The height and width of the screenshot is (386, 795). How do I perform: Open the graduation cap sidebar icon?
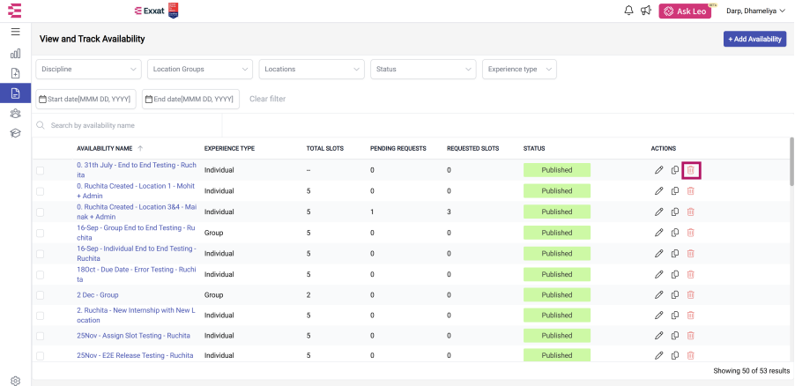pyautogui.click(x=15, y=133)
